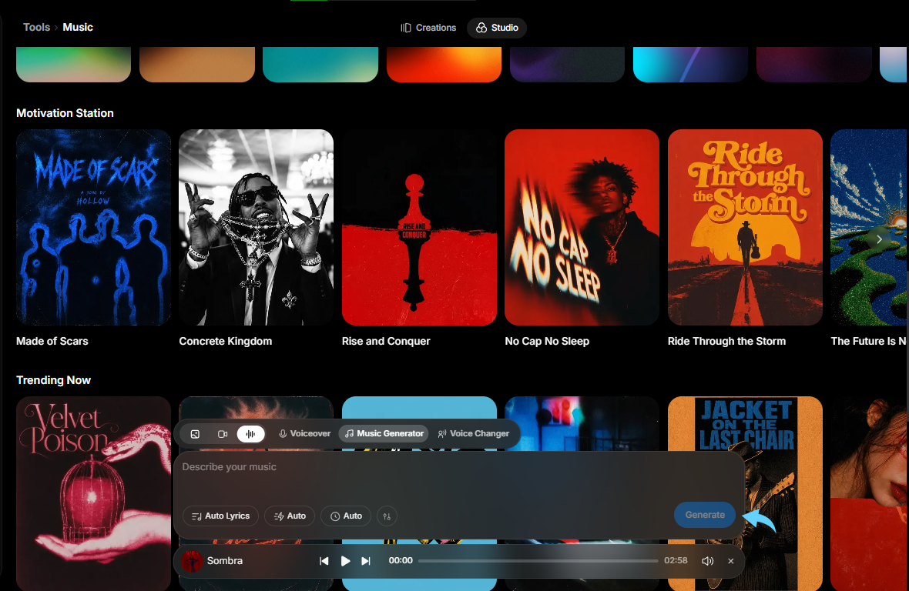
Task: Click the No Cap No Sleep title text
Action: point(547,342)
